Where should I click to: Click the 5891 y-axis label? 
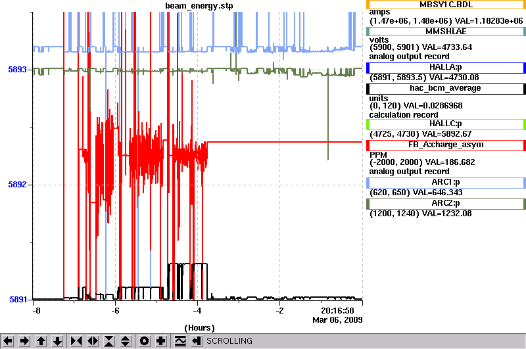coord(18,300)
